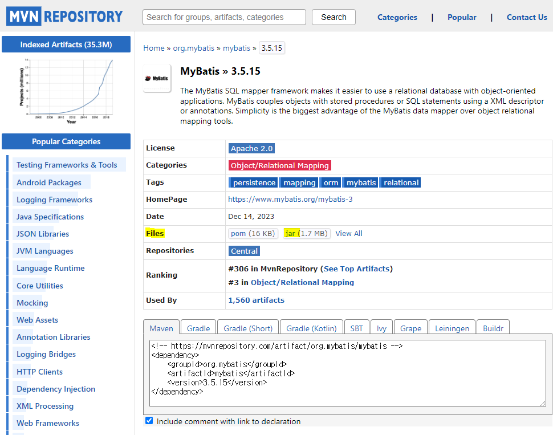
Task: Switch to the SBT tab
Action: [x=356, y=328]
